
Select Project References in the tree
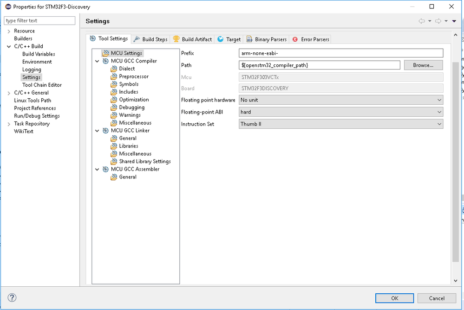pyautogui.click(x=35, y=108)
